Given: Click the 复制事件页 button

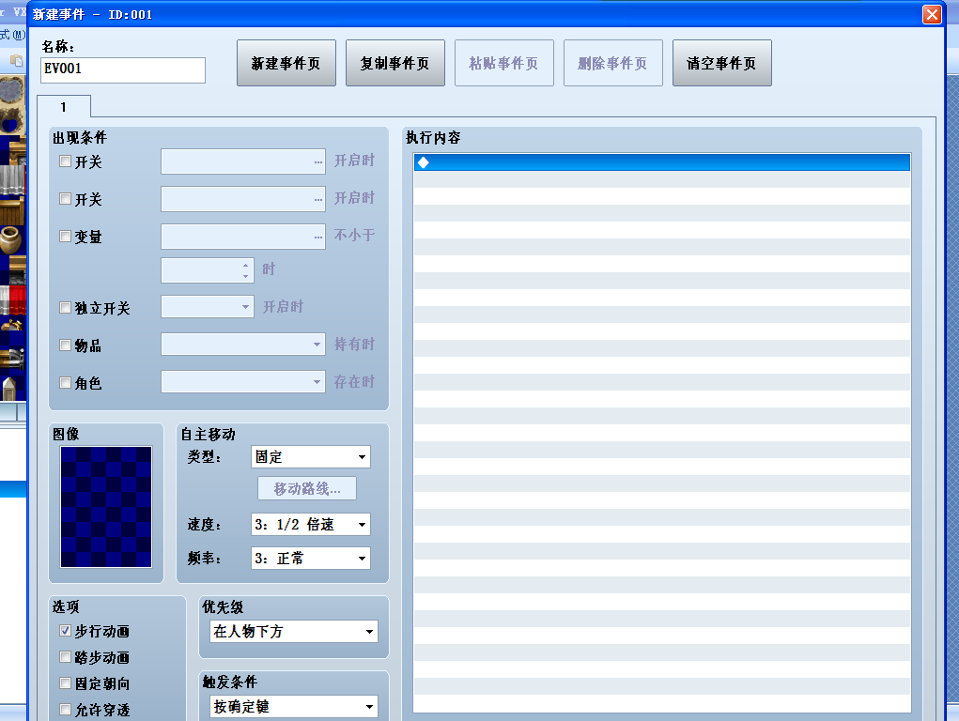Looking at the screenshot, I should [x=395, y=63].
